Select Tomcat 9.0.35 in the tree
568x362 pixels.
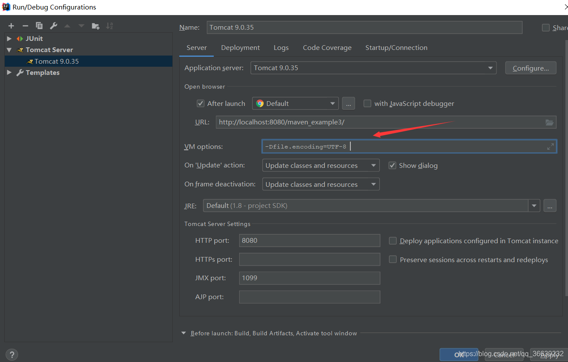(88, 61)
